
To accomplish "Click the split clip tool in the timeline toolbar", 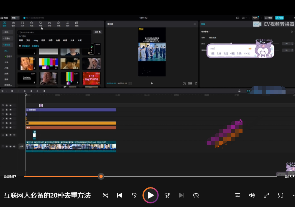I will click(x=25, y=91).
